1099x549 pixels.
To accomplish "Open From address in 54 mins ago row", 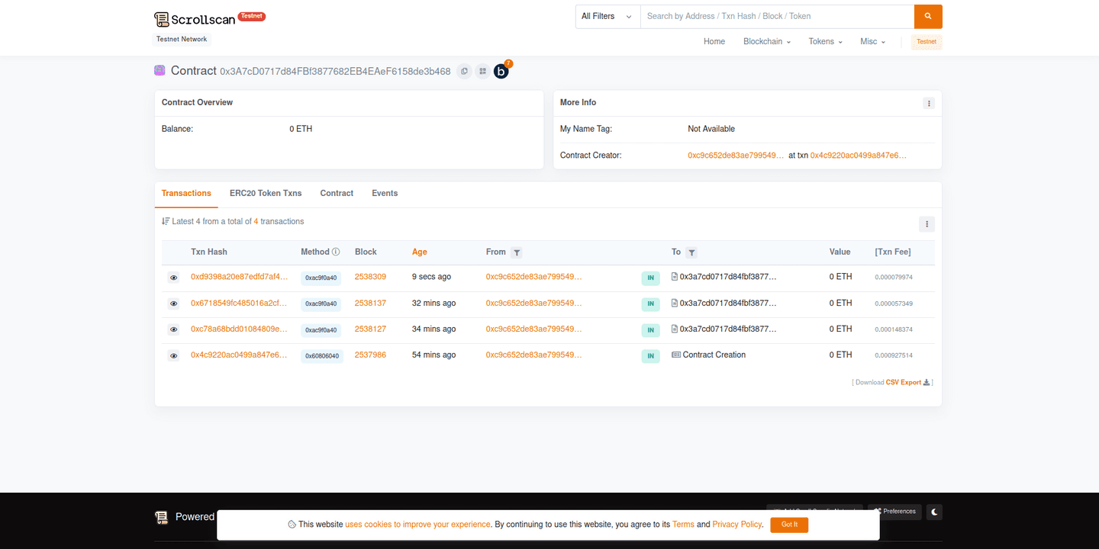I will click(x=534, y=355).
